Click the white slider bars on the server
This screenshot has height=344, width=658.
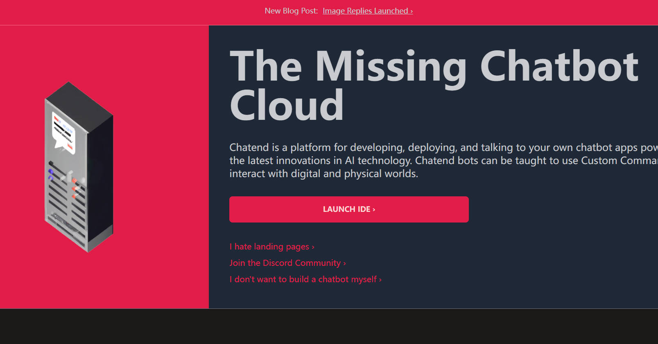(x=70, y=175)
